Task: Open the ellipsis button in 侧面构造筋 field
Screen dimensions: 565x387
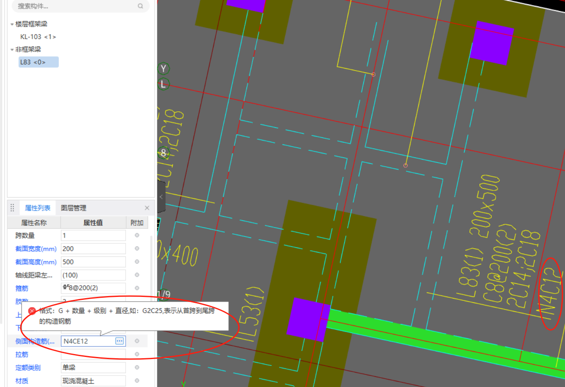Action: point(120,341)
